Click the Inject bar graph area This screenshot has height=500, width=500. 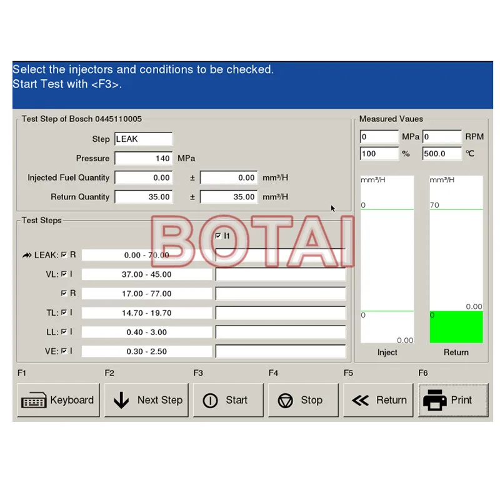(x=387, y=259)
